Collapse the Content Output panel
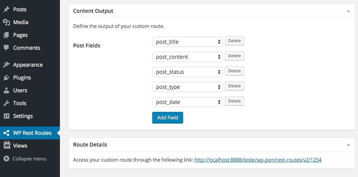The width and height of the screenshot is (358, 177). tap(349, 11)
